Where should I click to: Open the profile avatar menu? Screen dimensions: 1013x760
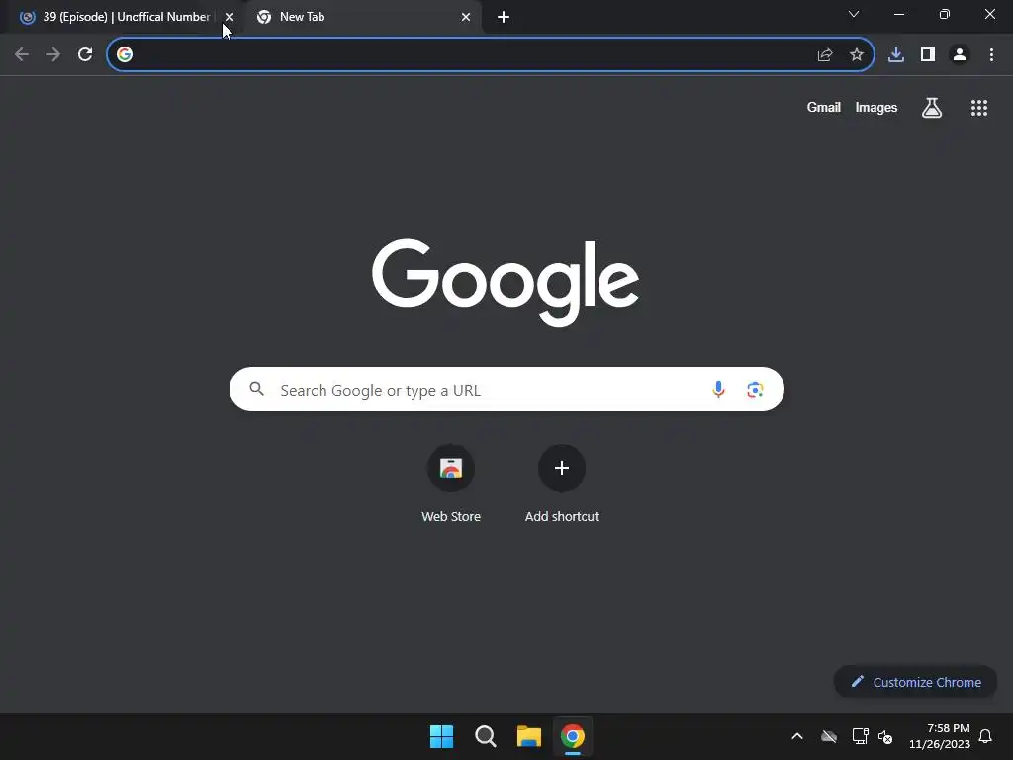tap(960, 55)
